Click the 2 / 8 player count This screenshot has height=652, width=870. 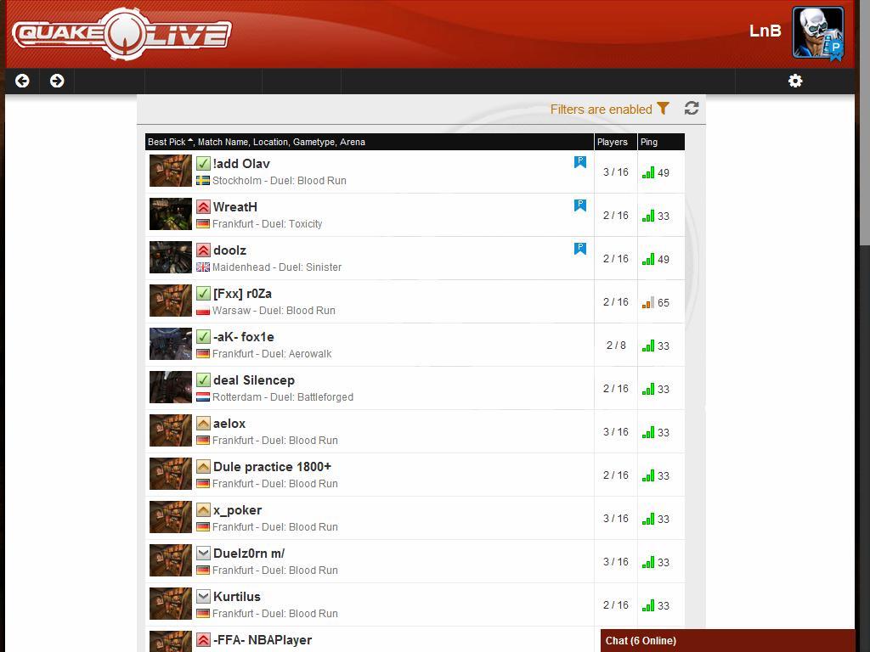[x=616, y=345]
